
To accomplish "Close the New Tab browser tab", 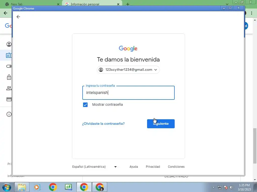I will pos(58,4).
